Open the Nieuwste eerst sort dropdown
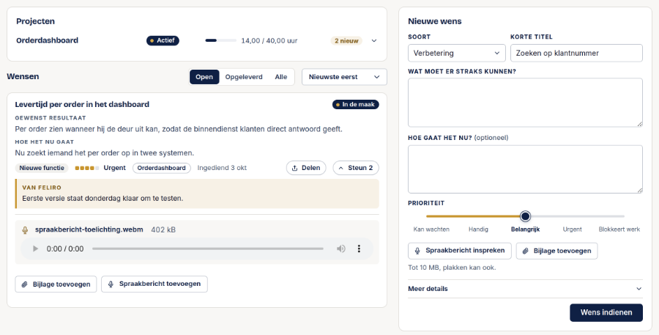This screenshot has height=335, width=659. click(x=344, y=77)
